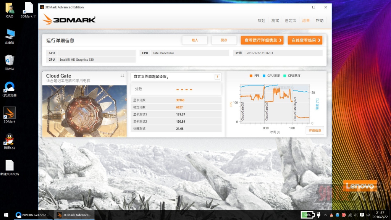Click the 3DMark Advanced taskbar button
The image size is (391, 220).
coord(74,215)
